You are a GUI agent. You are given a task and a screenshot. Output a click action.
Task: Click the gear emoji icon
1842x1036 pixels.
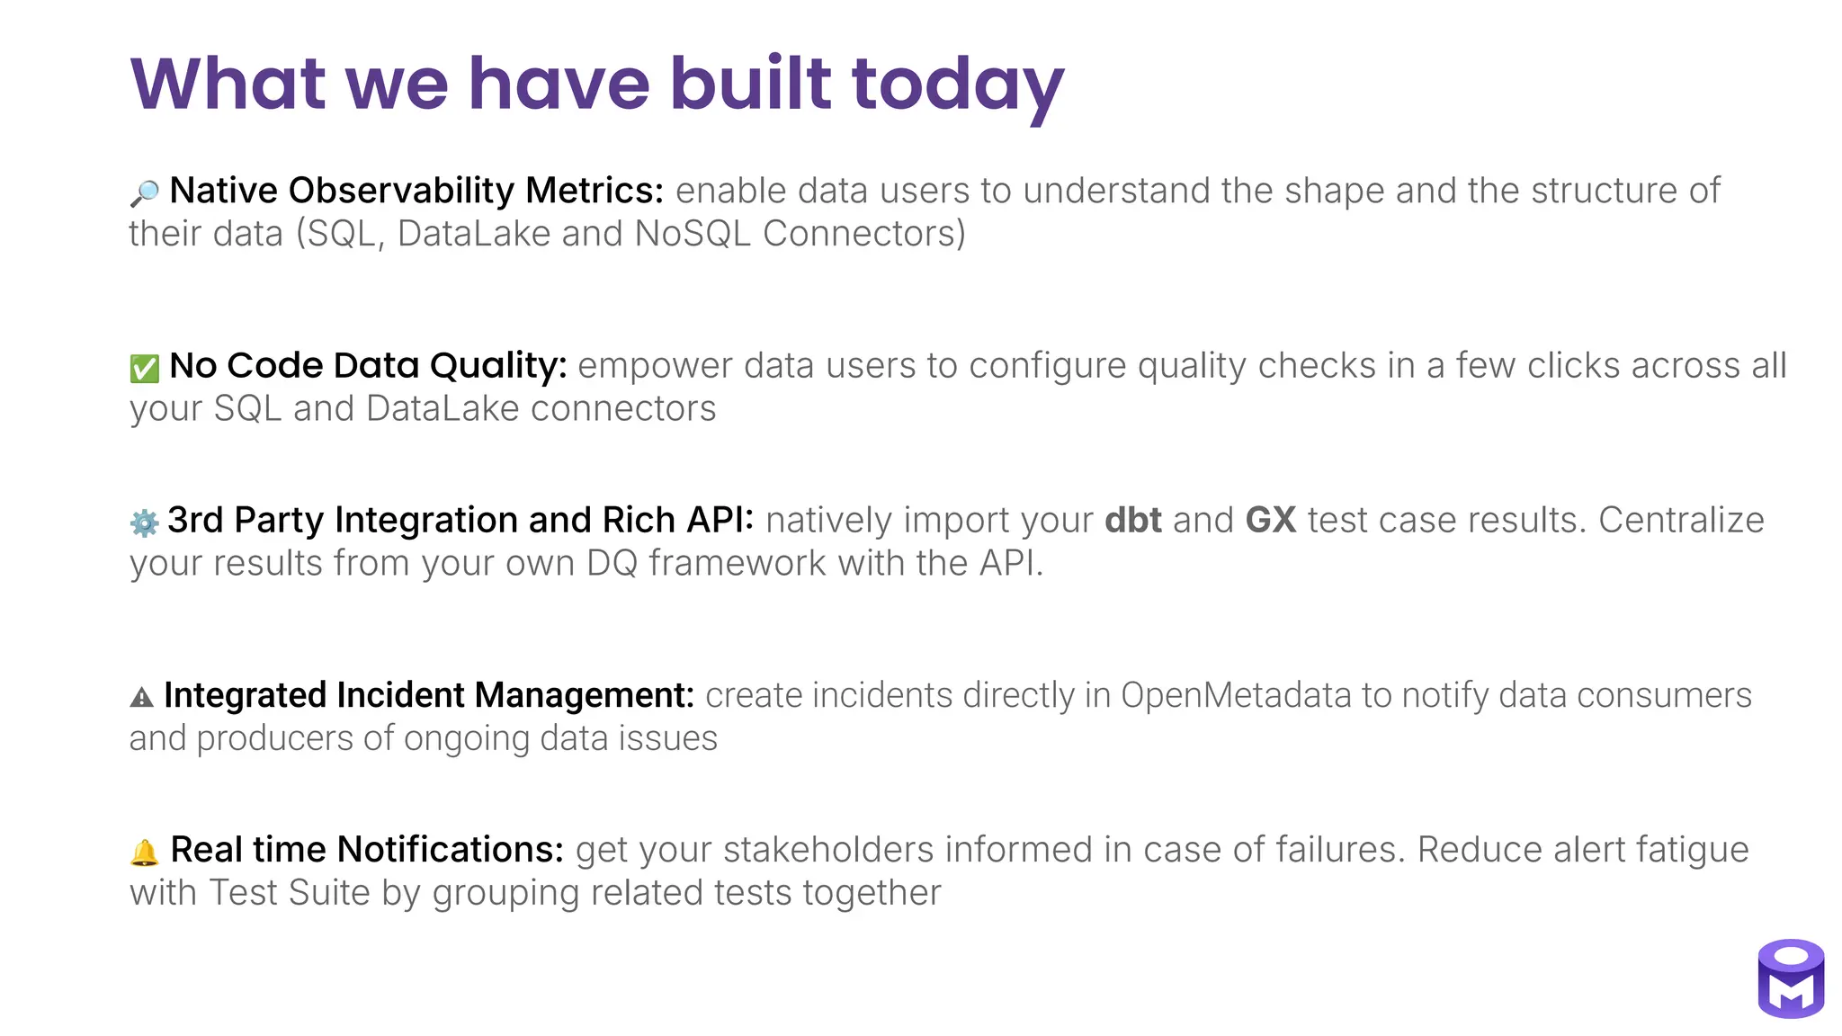[x=144, y=522]
